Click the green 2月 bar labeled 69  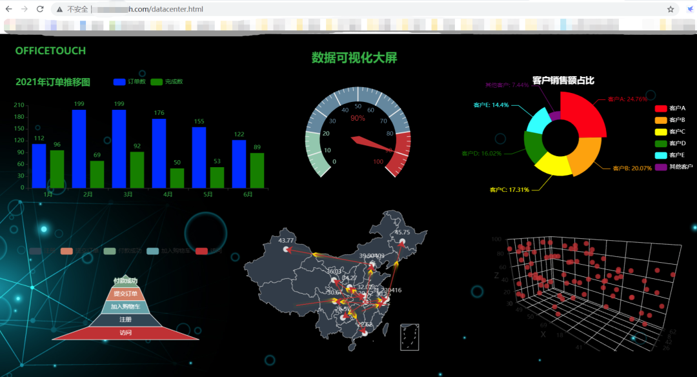[x=97, y=174]
